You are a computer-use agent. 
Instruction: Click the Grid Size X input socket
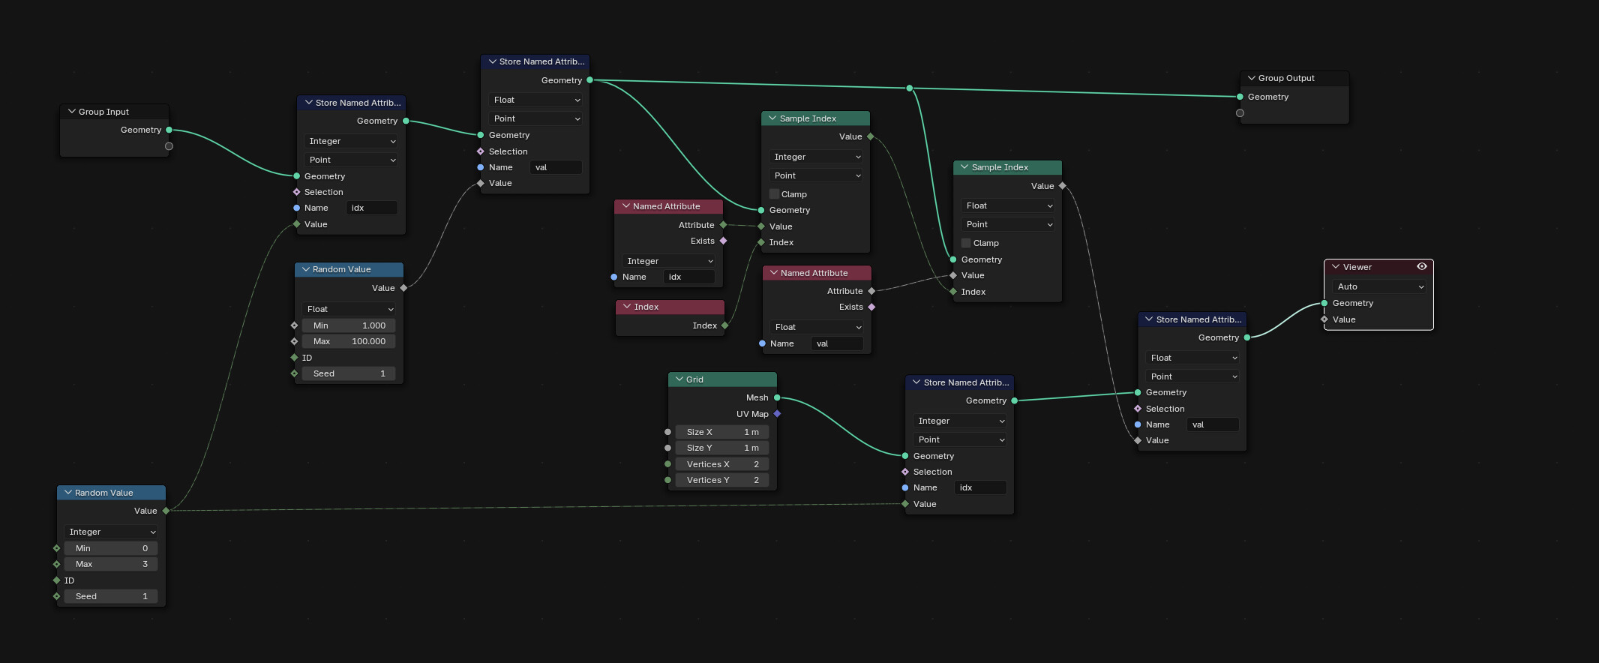[x=667, y=432]
